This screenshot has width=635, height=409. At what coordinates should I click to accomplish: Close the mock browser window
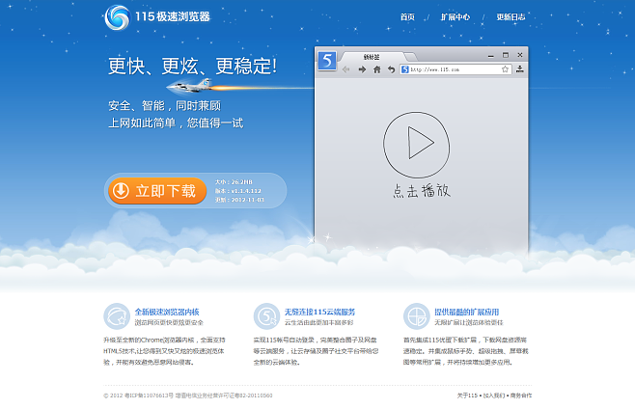(520, 55)
